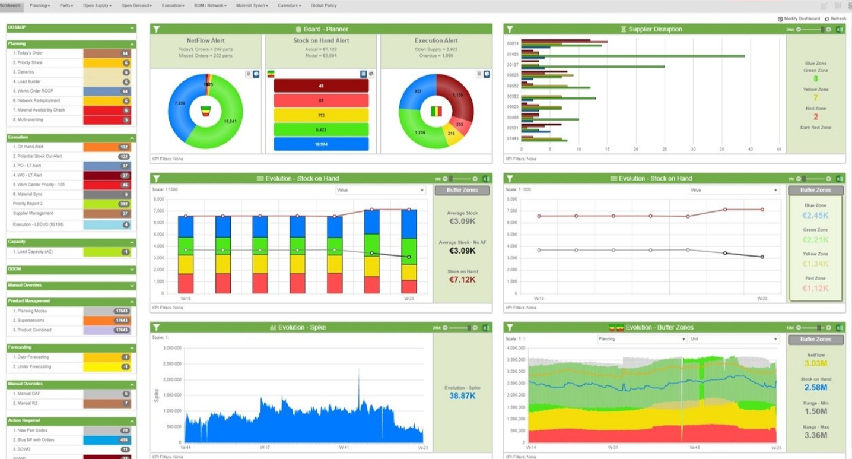Open the Value dropdown in Evolution - Stock on Hand
This screenshot has height=459, width=852.
click(380, 190)
